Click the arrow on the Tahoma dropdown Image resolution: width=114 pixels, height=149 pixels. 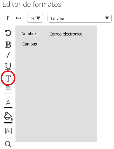coord(107,18)
